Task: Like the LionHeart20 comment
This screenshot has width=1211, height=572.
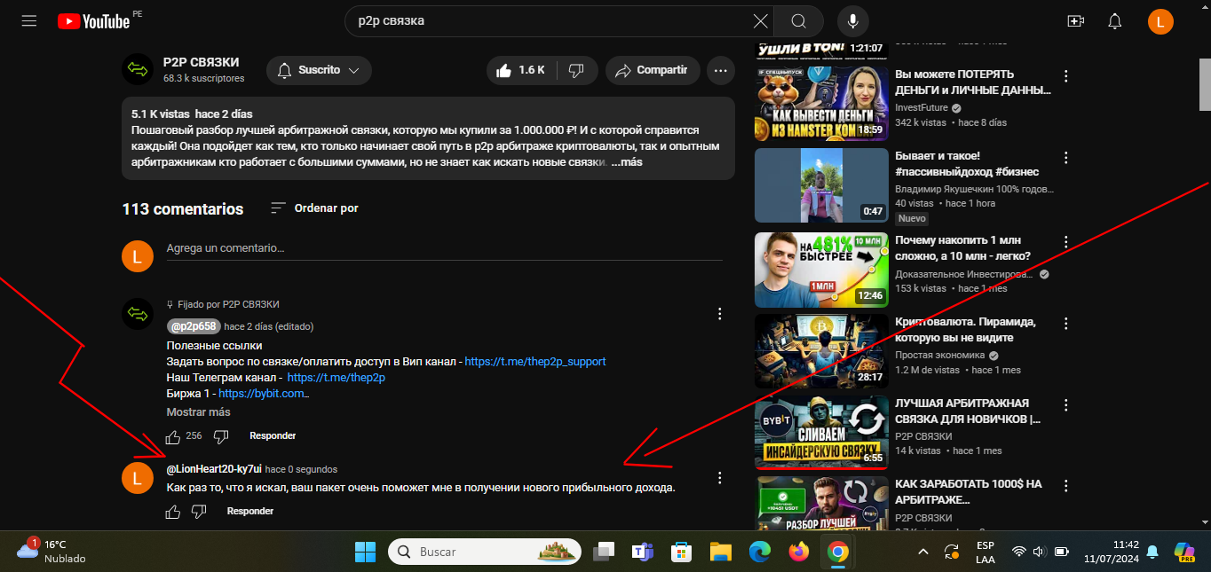Action: (x=173, y=512)
